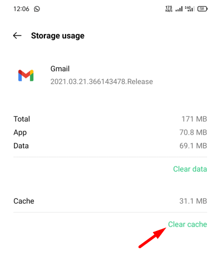Tap the 4G signal strength icon
The image size is (215, 261).
[x=189, y=9]
